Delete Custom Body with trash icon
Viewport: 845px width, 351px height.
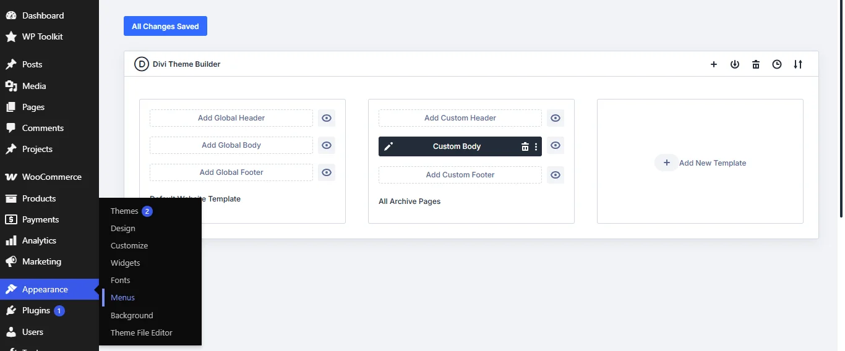[525, 146]
